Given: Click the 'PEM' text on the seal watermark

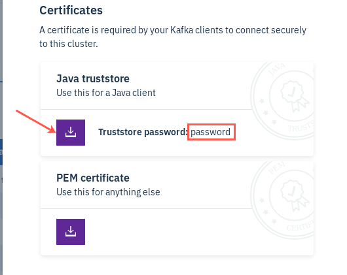Looking at the screenshot, I should coord(276,168).
